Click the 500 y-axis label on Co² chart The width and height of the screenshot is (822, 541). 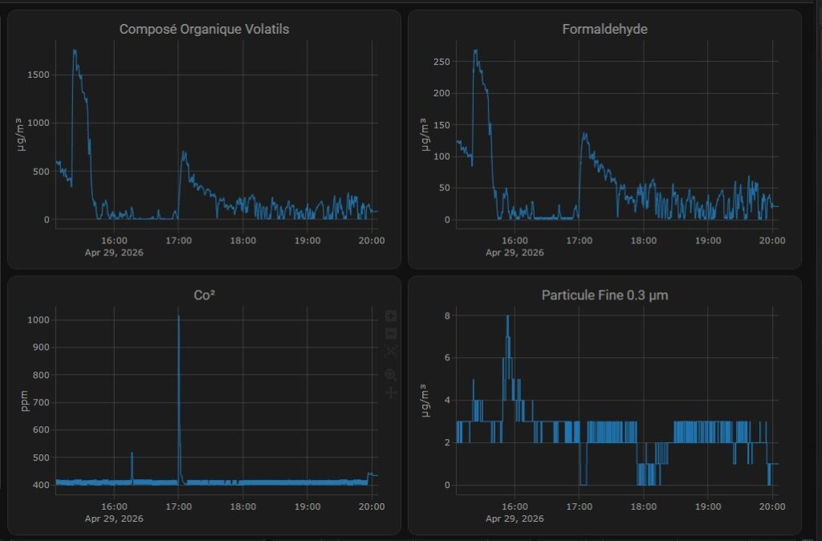[x=41, y=458]
